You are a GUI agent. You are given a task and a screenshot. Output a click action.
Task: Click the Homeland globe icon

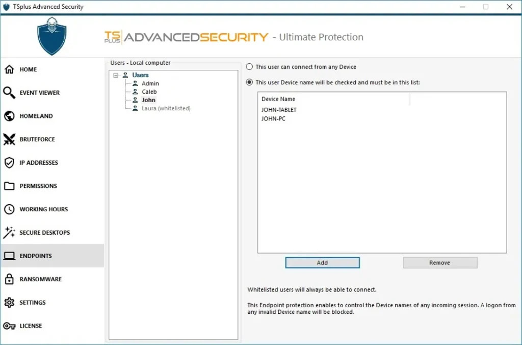[9, 116]
